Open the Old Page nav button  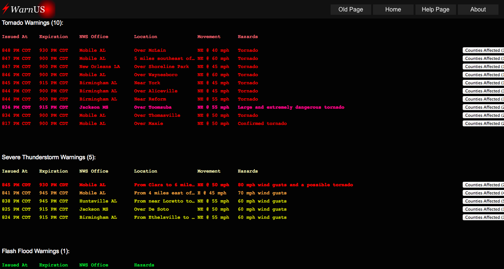pos(351,10)
